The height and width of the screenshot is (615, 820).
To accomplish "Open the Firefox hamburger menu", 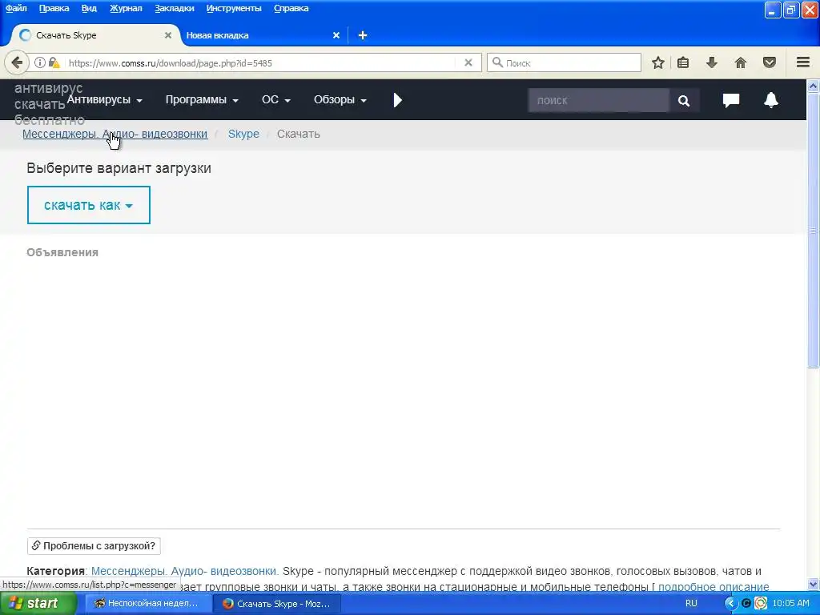I will pyautogui.click(x=803, y=62).
